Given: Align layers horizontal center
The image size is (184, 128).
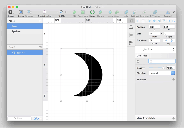Looking at the screenshot, I should pos(154,21).
